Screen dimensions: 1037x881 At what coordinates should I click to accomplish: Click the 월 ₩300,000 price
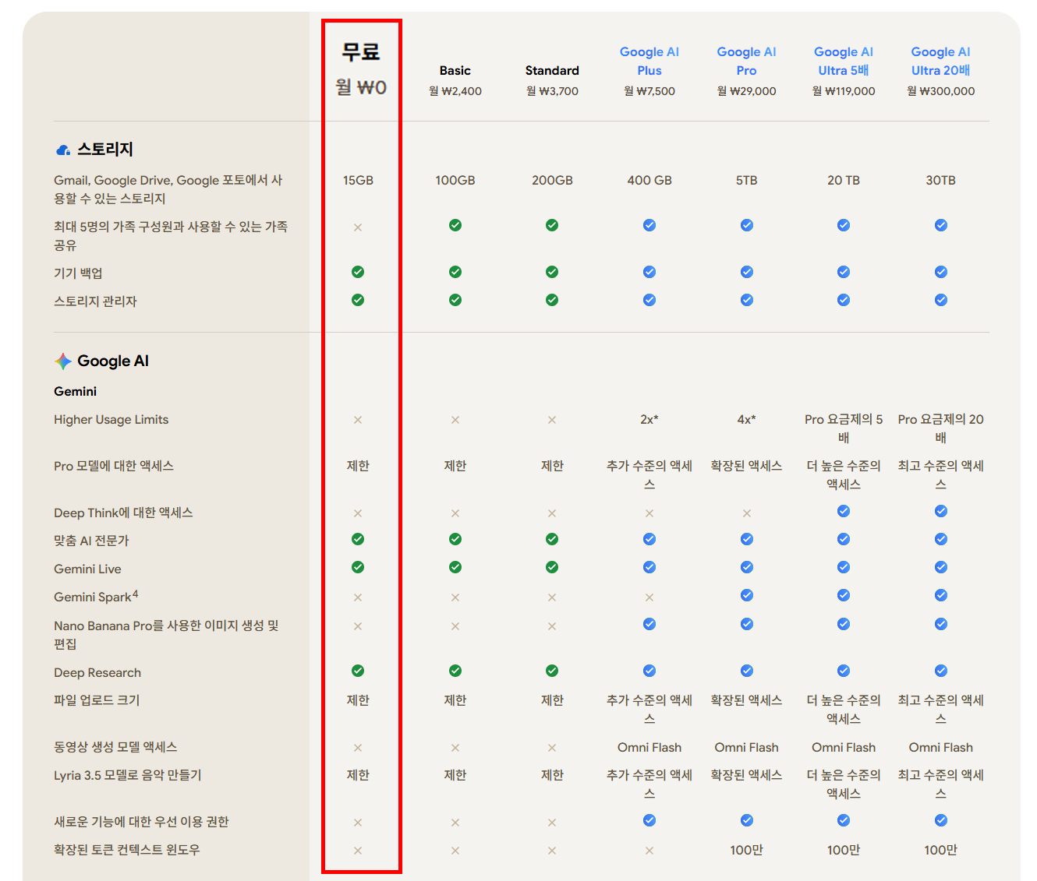pos(940,91)
